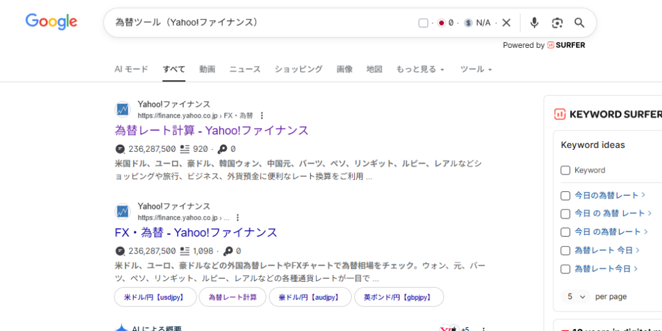
Task: Open three-dot menu of FX・為替 result
Action: click(238, 218)
